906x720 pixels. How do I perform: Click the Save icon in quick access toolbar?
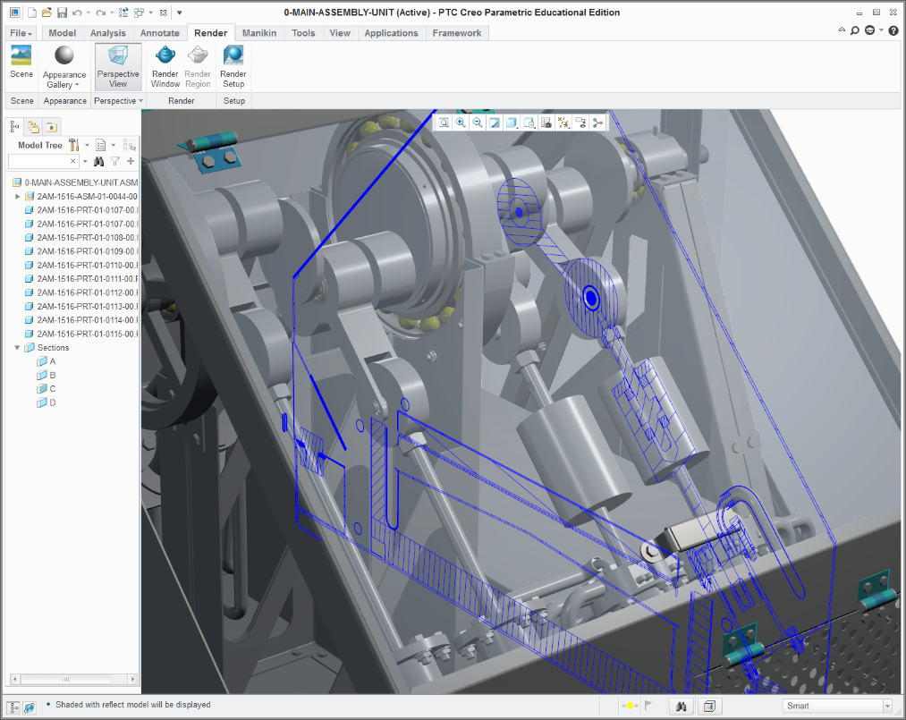tap(62, 13)
